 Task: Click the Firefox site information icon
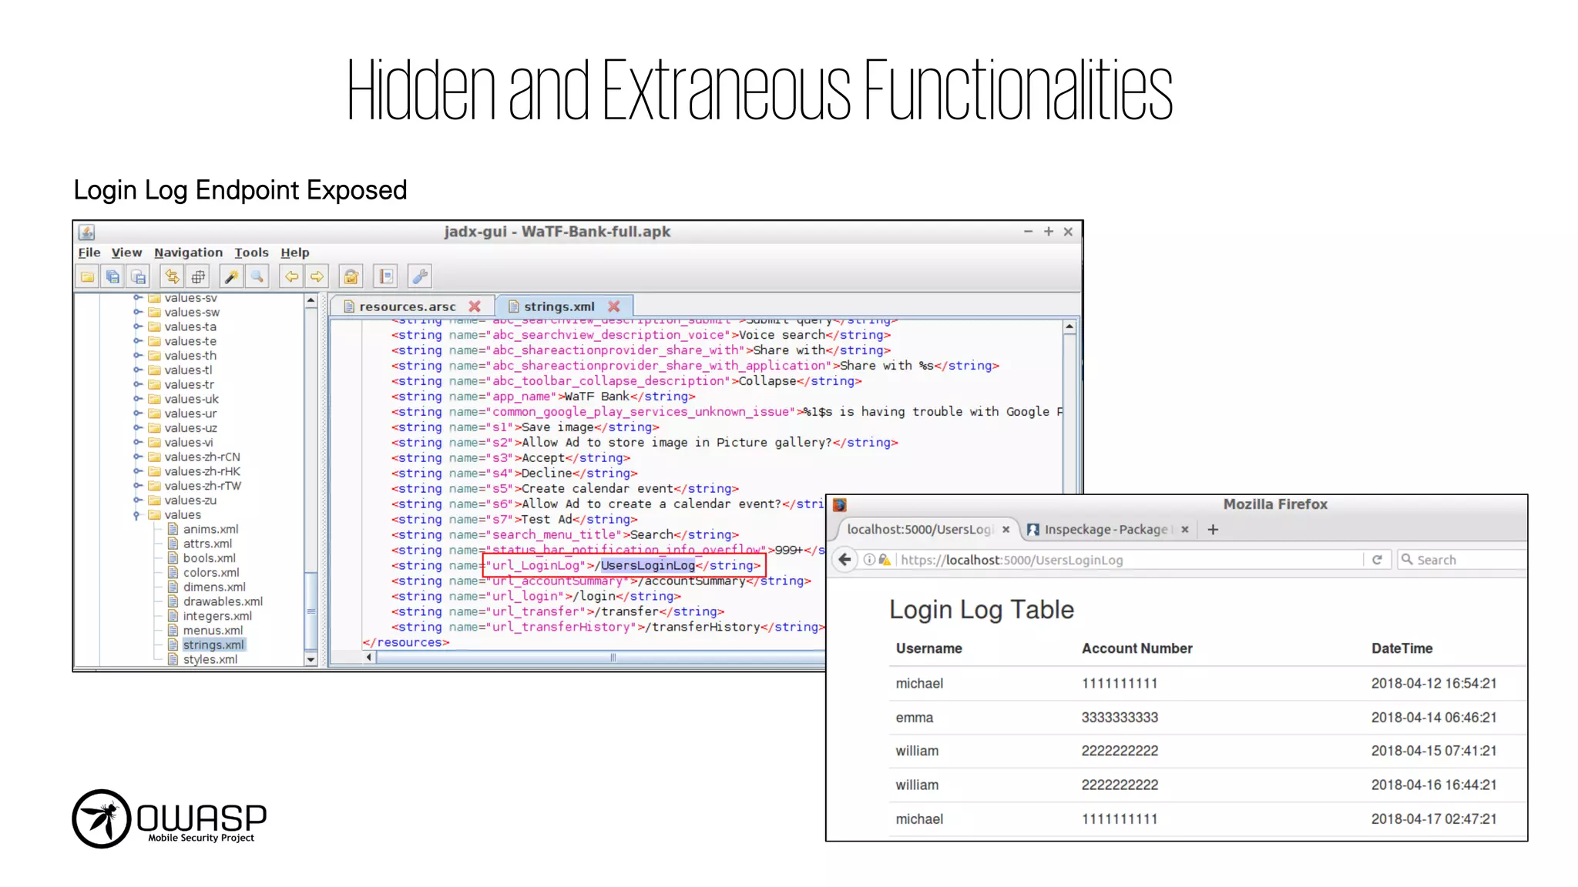pos(869,560)
